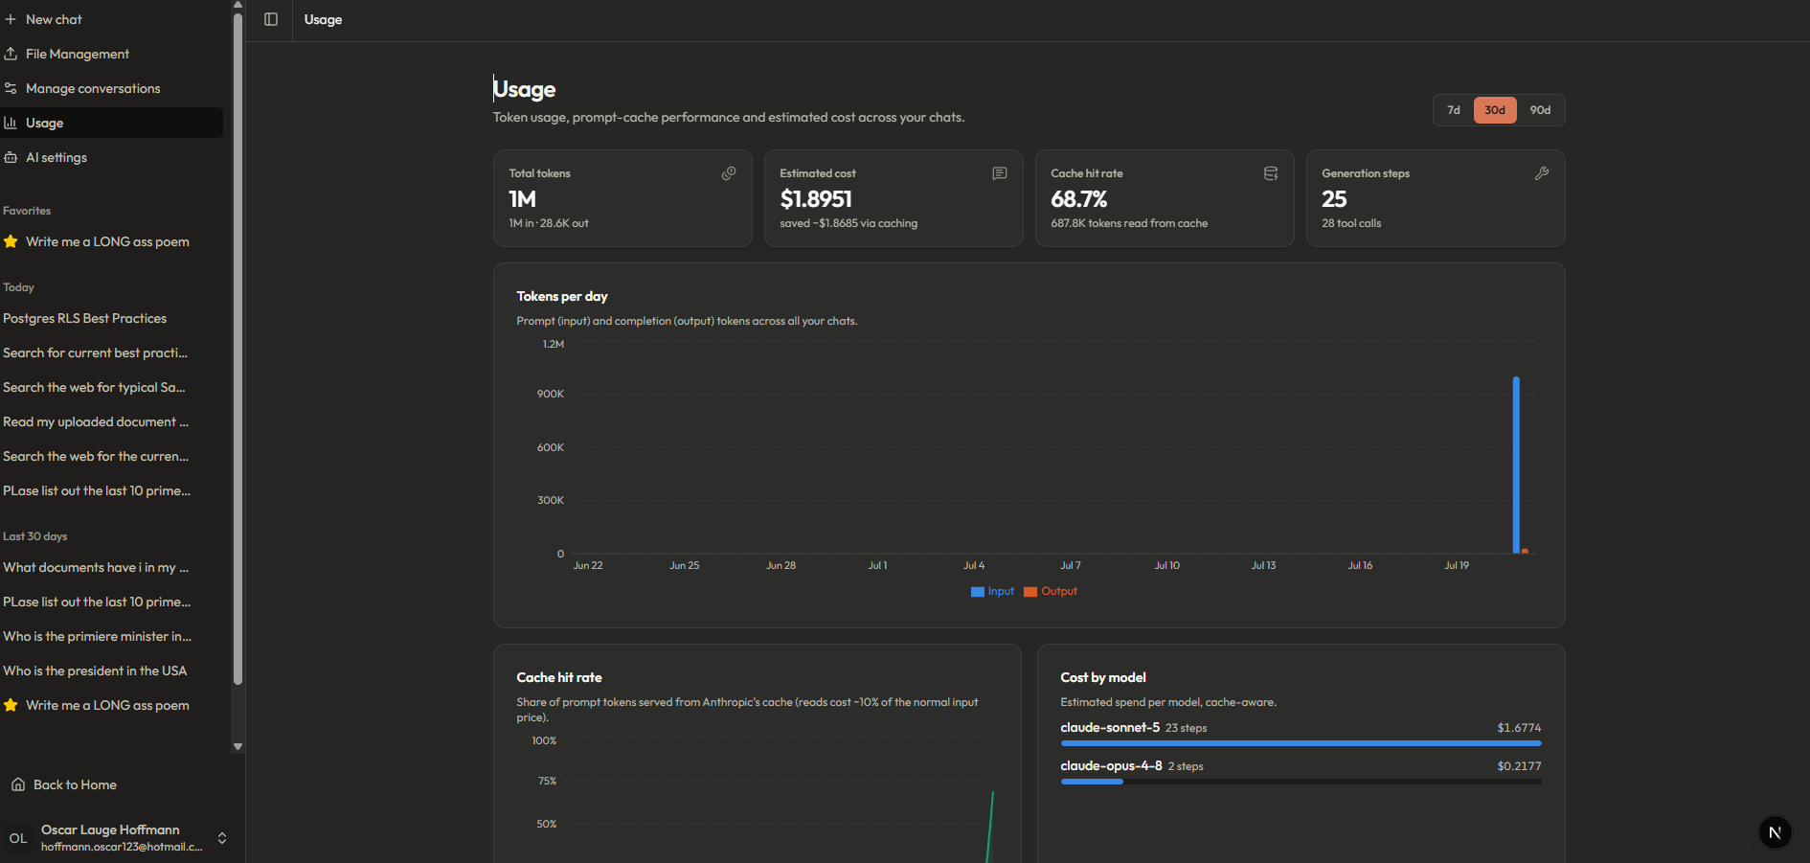
Task: Click the Manage conversations sliders icon
Action: (x=11, y=88)
